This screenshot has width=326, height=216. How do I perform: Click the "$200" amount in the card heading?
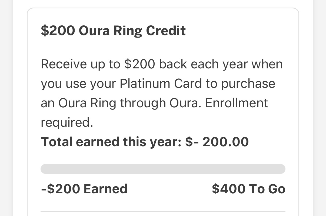[x=58, y=31]
